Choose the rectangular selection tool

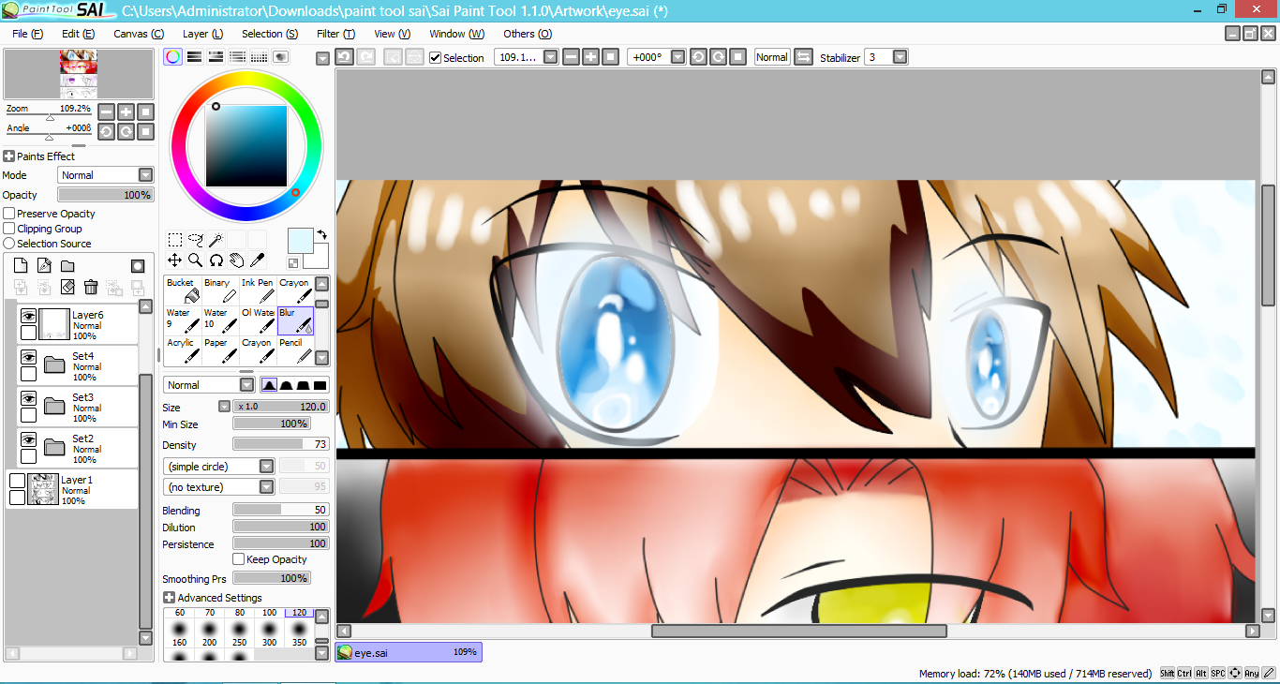pos(175,240)
